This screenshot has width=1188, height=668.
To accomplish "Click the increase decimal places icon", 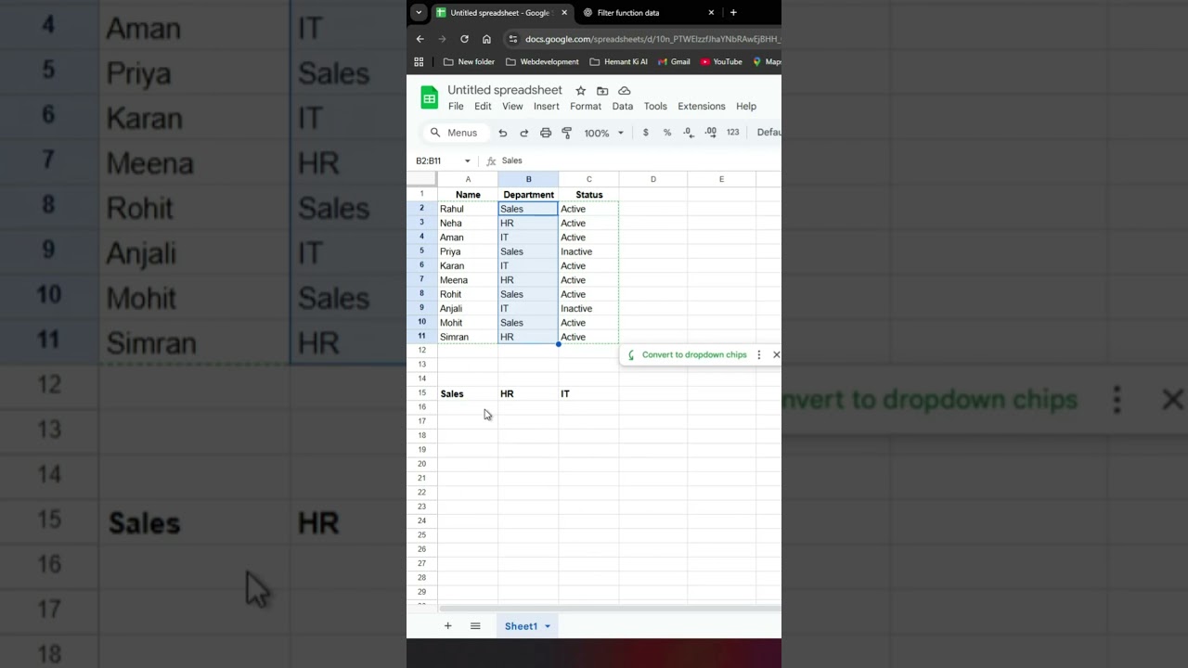I will 711,133.
